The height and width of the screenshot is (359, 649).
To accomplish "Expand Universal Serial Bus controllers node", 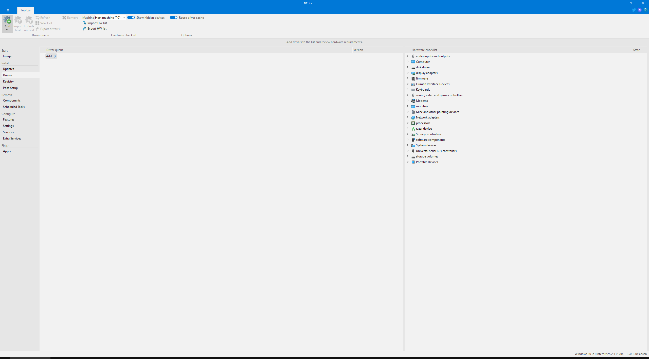I will (x=407, y=151).
